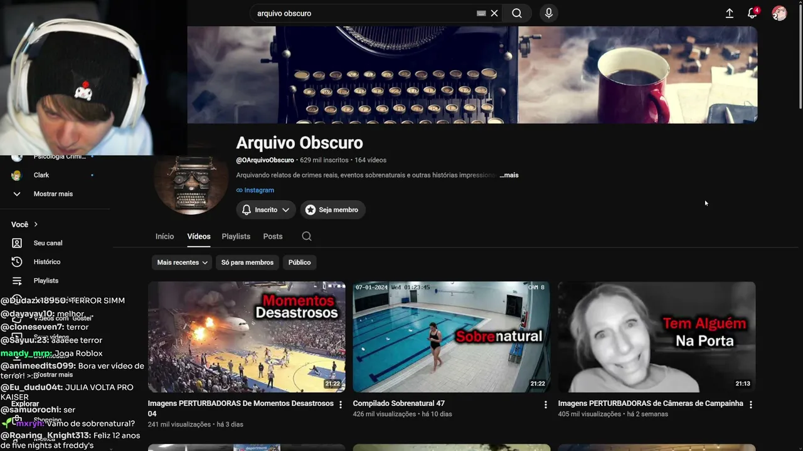The width and height of the screenshot is (803, 451).
Task: Open the Mais recentes sort dropdown
Action: point(182,262)
